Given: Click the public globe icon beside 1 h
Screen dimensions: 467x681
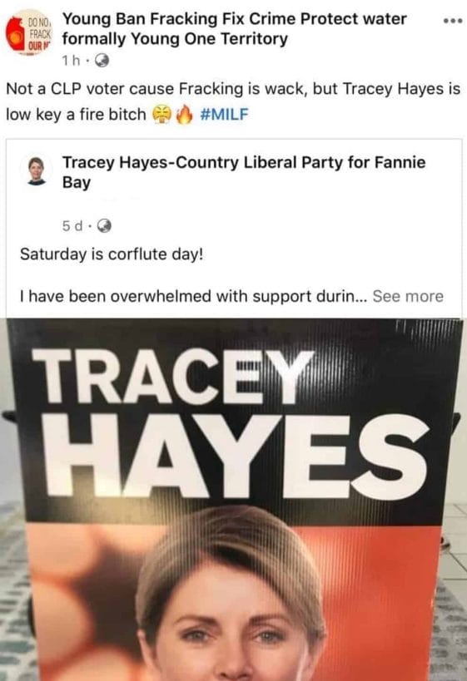Looking at the screenshot, I should (102, 61).
